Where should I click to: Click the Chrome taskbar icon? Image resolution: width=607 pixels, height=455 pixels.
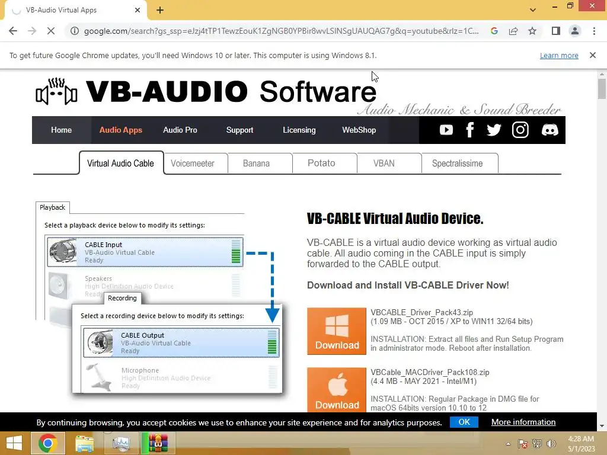click(48, 443)
